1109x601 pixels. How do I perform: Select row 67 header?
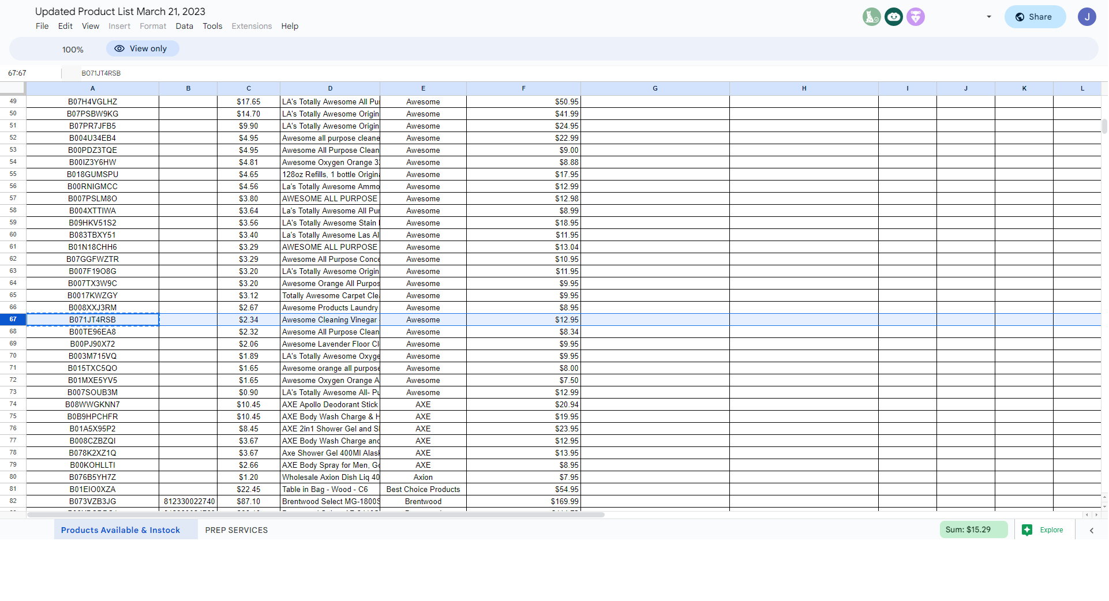13,320
